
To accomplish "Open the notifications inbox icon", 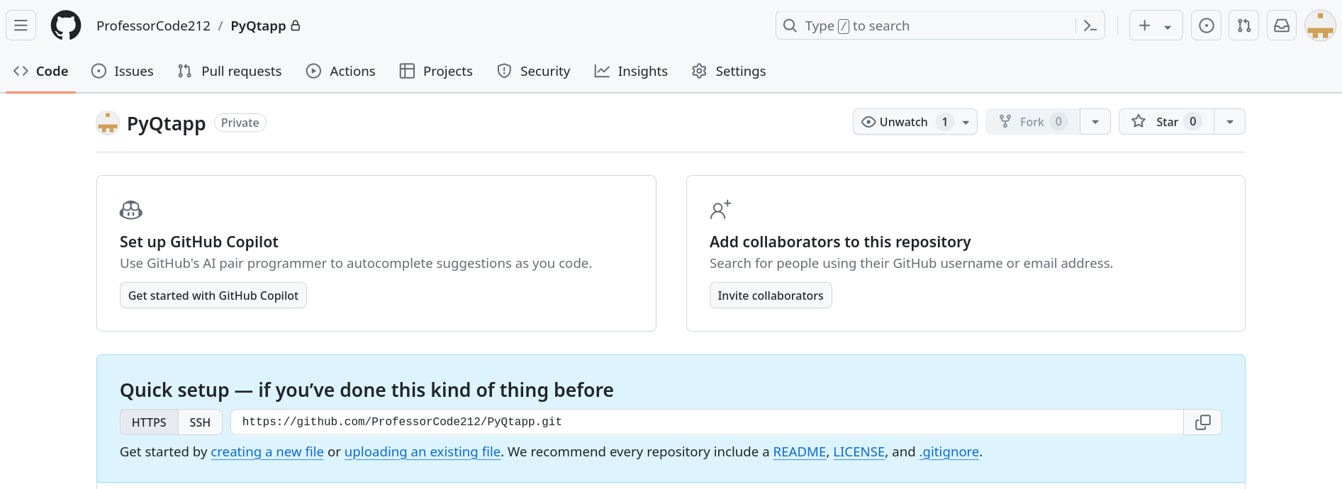I will tap(1282, 26).
